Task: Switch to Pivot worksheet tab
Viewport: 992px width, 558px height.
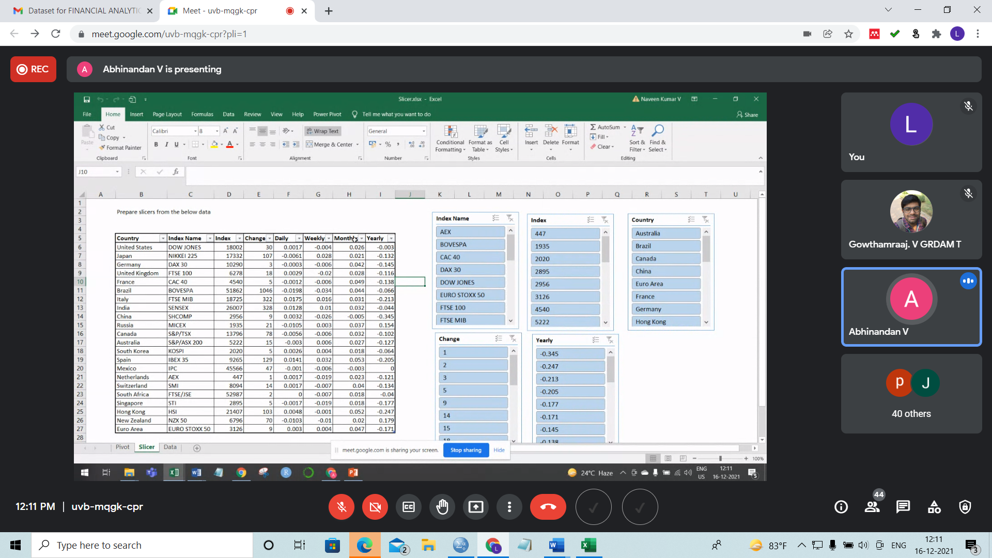Action: 122,447
